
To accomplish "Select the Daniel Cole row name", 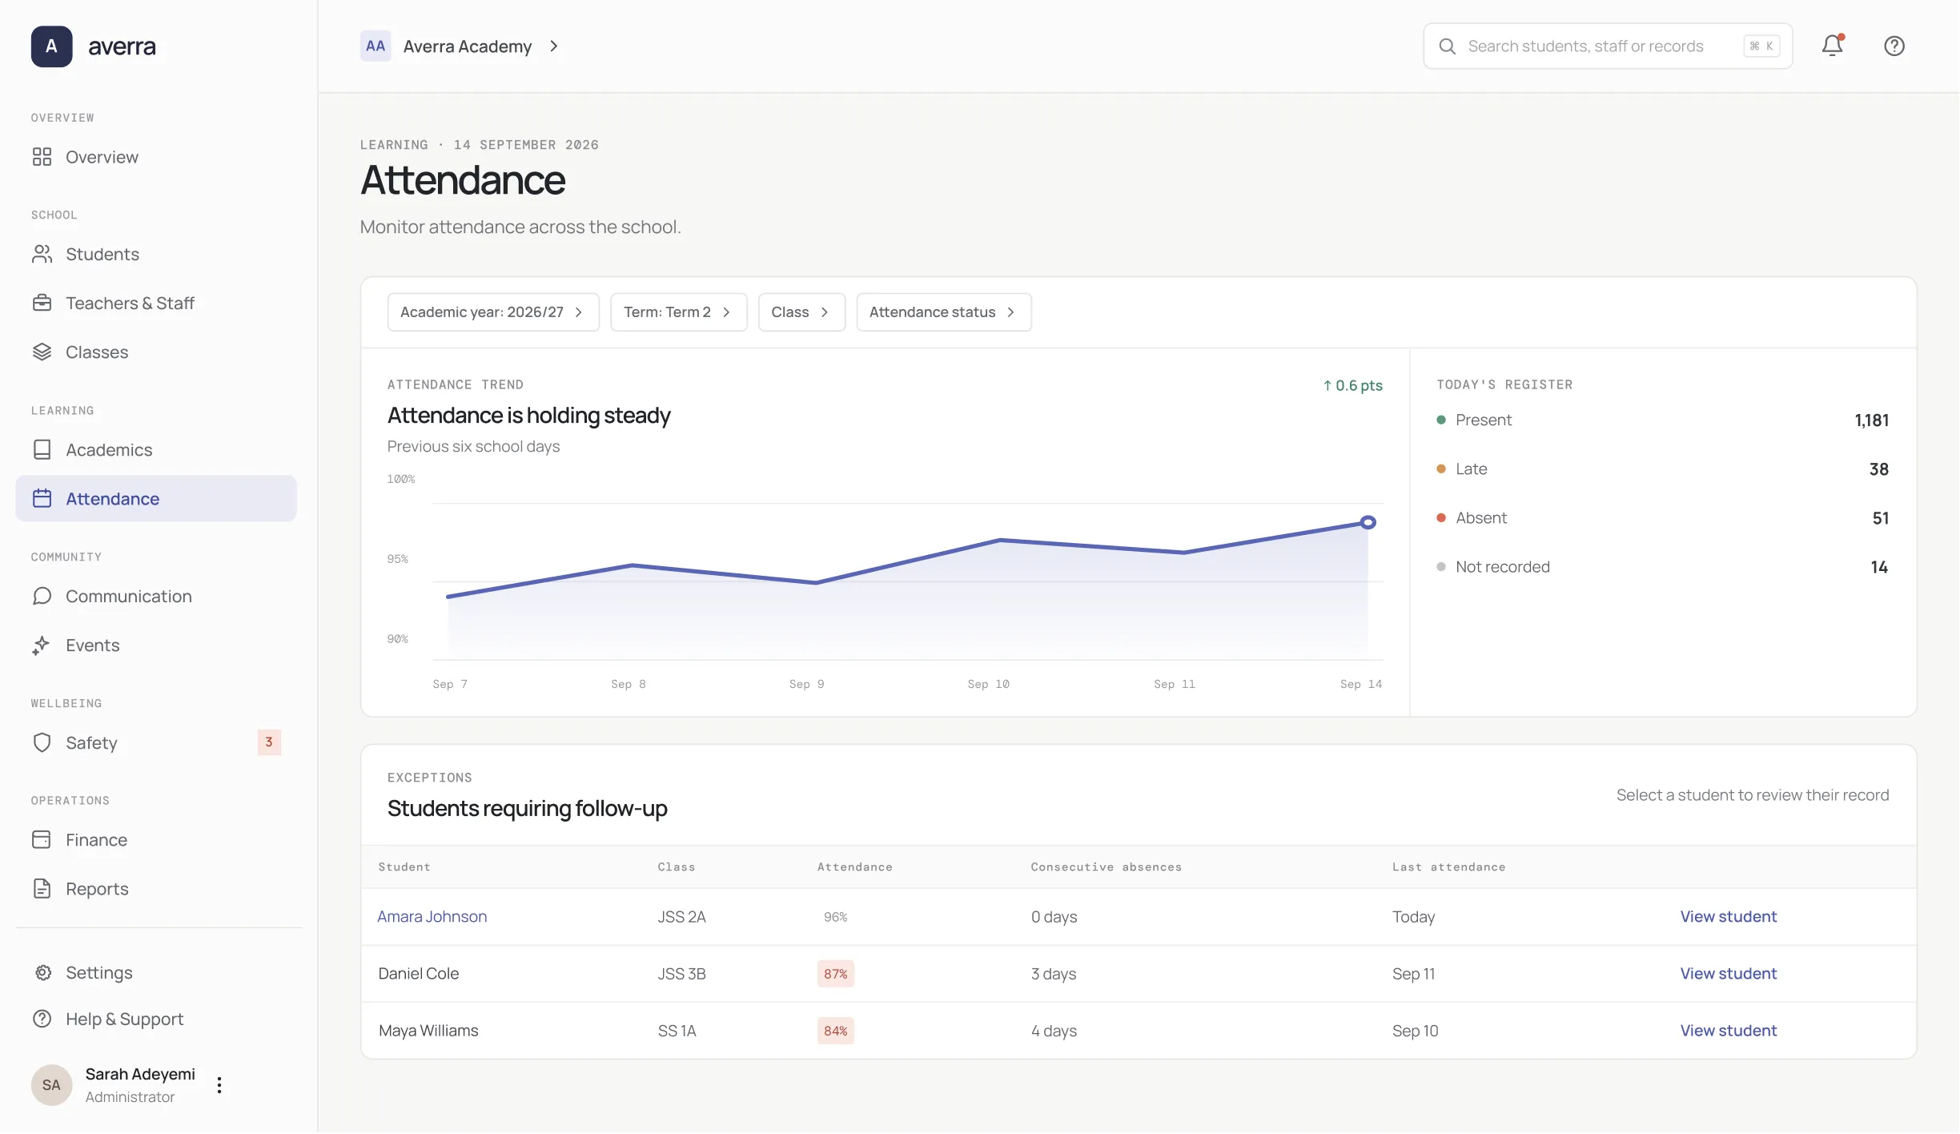I will click(419, 973).
